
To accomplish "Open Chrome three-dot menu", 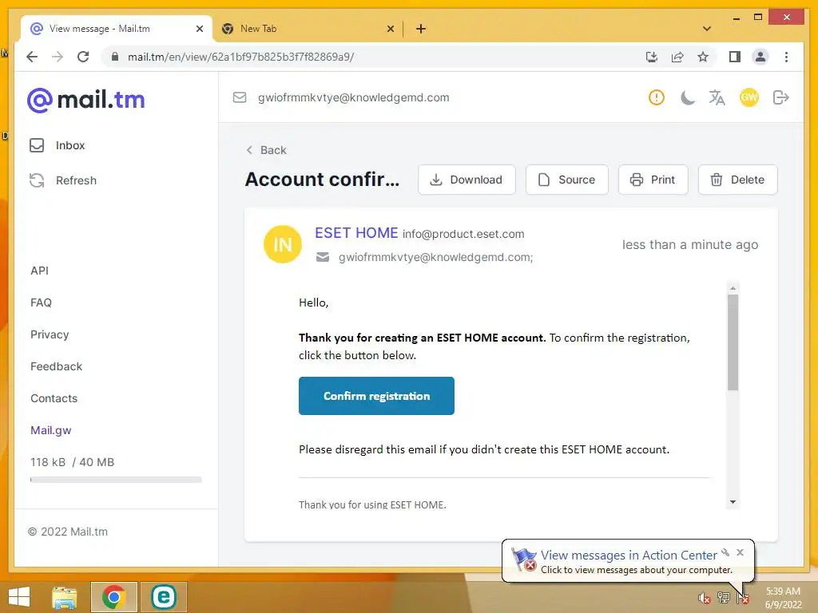I will (786, 57).
